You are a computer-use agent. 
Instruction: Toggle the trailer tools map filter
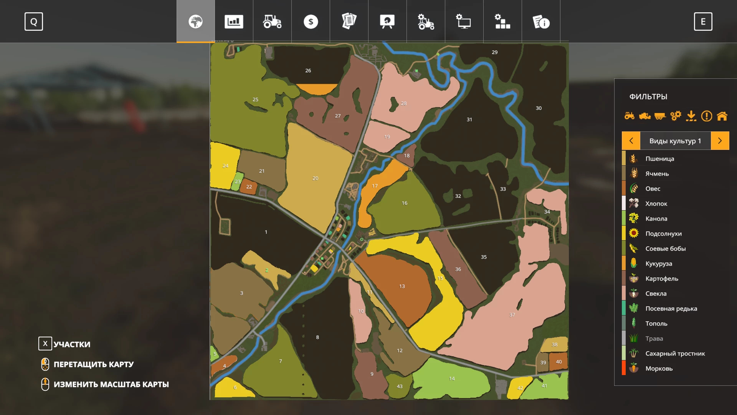(660, 116)
